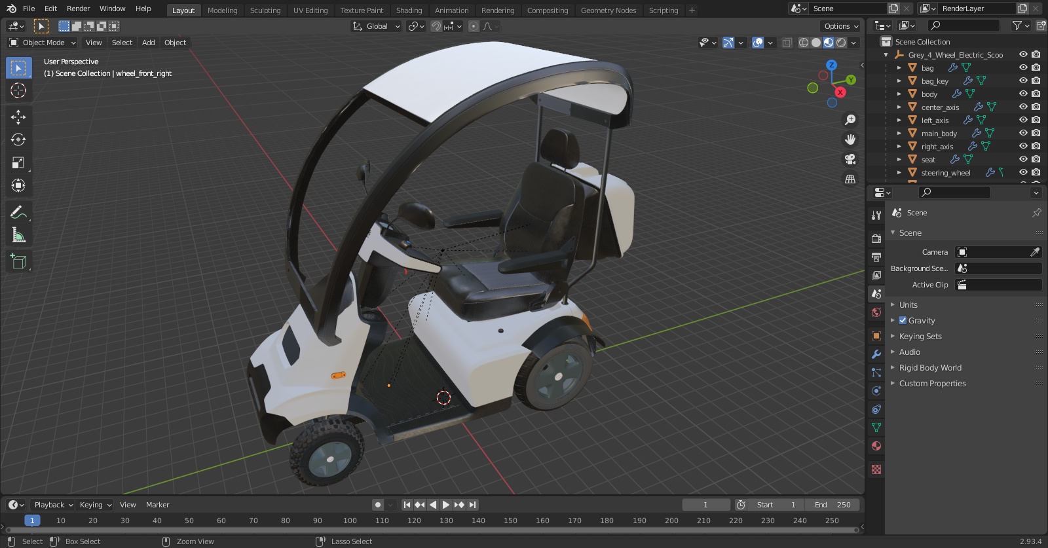Select the Add Cube tool
Screen dimensions: 1048x548
tap(18, 262)
